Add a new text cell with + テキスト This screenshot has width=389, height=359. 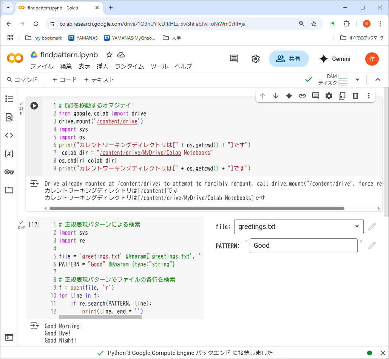(x=99, y=80)
